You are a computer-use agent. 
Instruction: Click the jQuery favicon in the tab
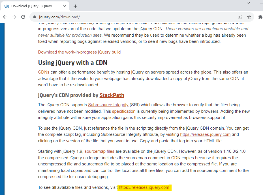[7, 6]
